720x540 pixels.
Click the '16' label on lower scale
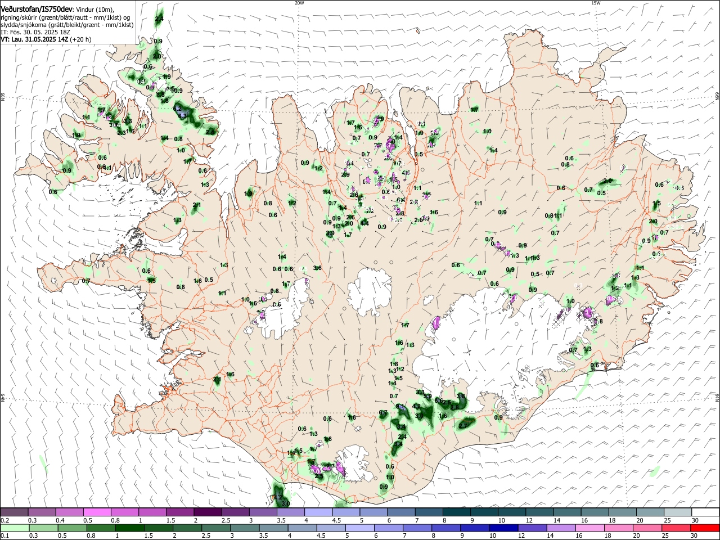[579, 535]
